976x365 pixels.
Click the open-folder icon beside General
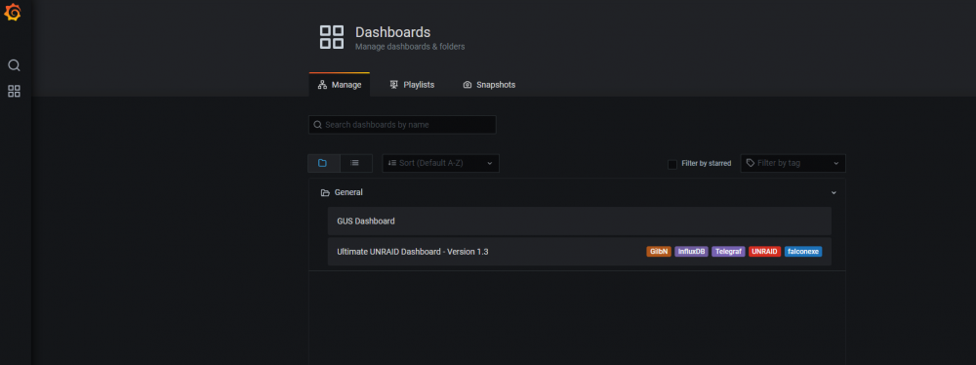point(325,193)
